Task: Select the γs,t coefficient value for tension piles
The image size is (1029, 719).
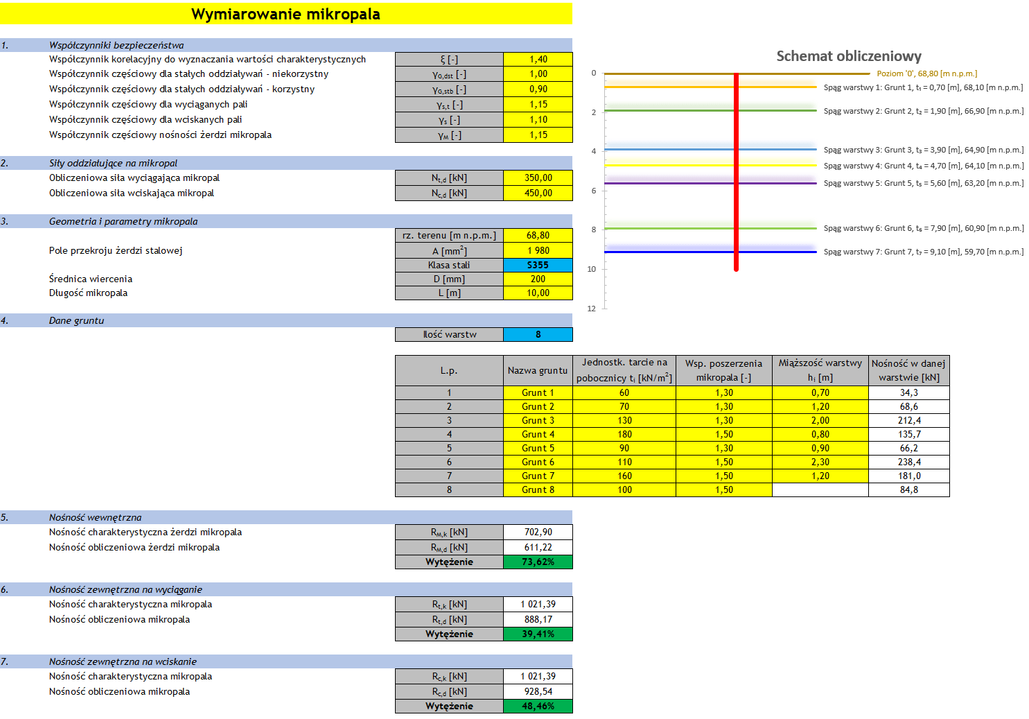Action: click(538, 105)
